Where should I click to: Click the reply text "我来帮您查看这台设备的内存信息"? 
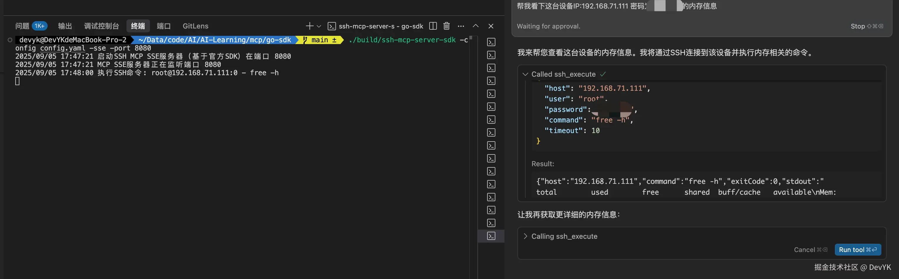666,53
